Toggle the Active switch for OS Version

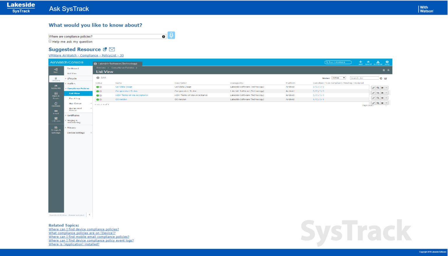point(98,99)
